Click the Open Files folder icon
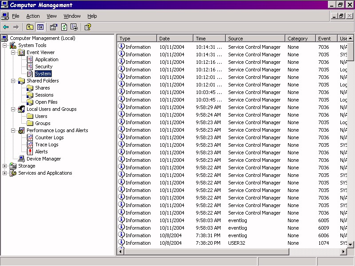The width and height of the screenshot is (355, 266). [30, 102]
